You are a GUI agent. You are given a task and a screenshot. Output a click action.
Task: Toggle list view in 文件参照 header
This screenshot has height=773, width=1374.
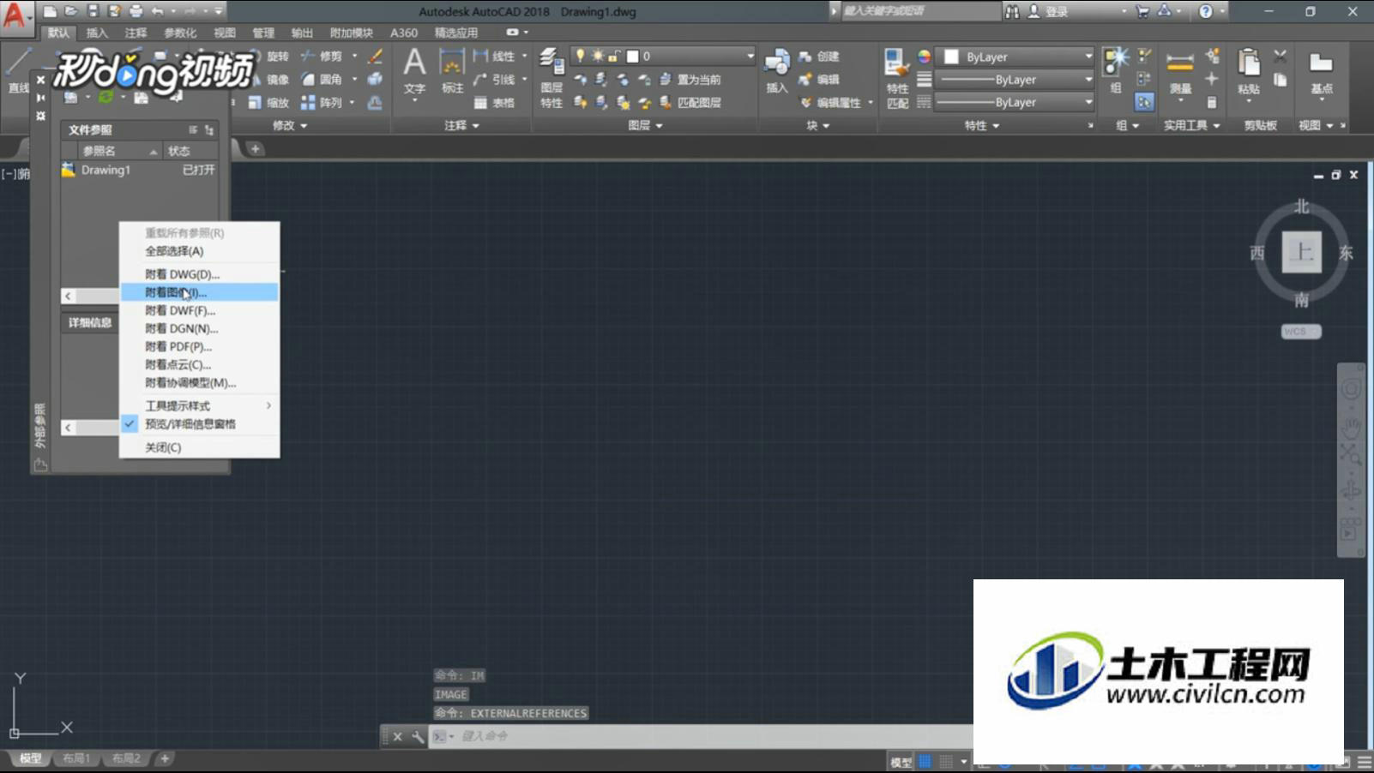[193, 130]
